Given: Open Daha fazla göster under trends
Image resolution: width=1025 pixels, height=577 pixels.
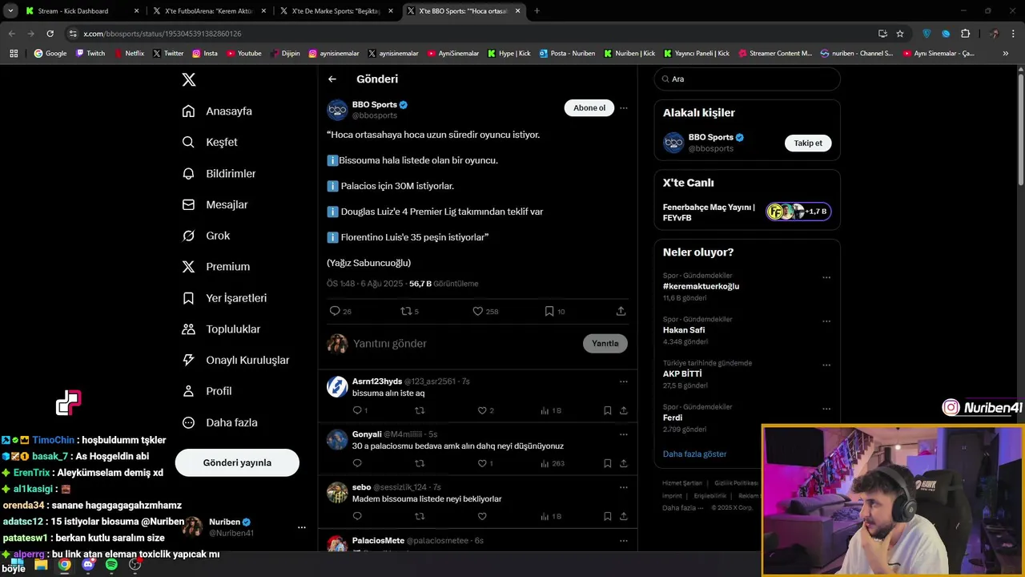Looking at the screenshot, I should [x=694, y=454].
